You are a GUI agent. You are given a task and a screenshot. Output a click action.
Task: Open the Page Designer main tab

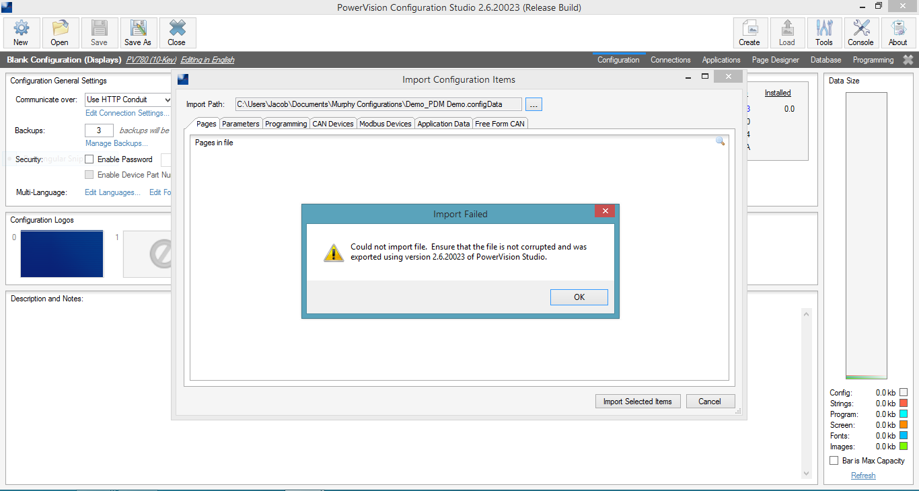[x=776, y=60]
